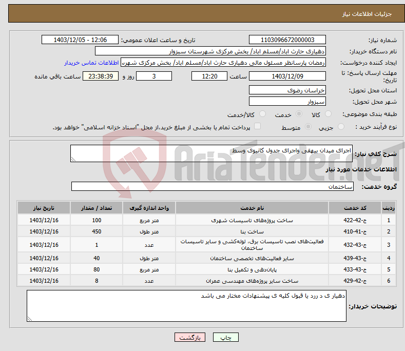Click the توضیحات خریدار text area
Image resolution: width=405 pixels, height=351 pixels.
tap(186, 306)
